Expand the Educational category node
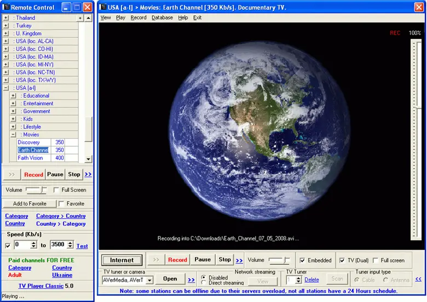 [14, 96]
